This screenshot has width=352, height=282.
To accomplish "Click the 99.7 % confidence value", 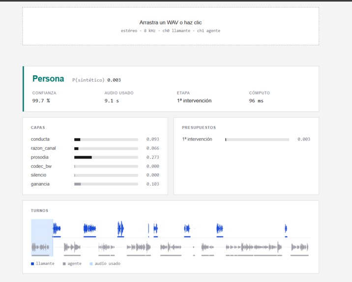I will tap(41, 101).
